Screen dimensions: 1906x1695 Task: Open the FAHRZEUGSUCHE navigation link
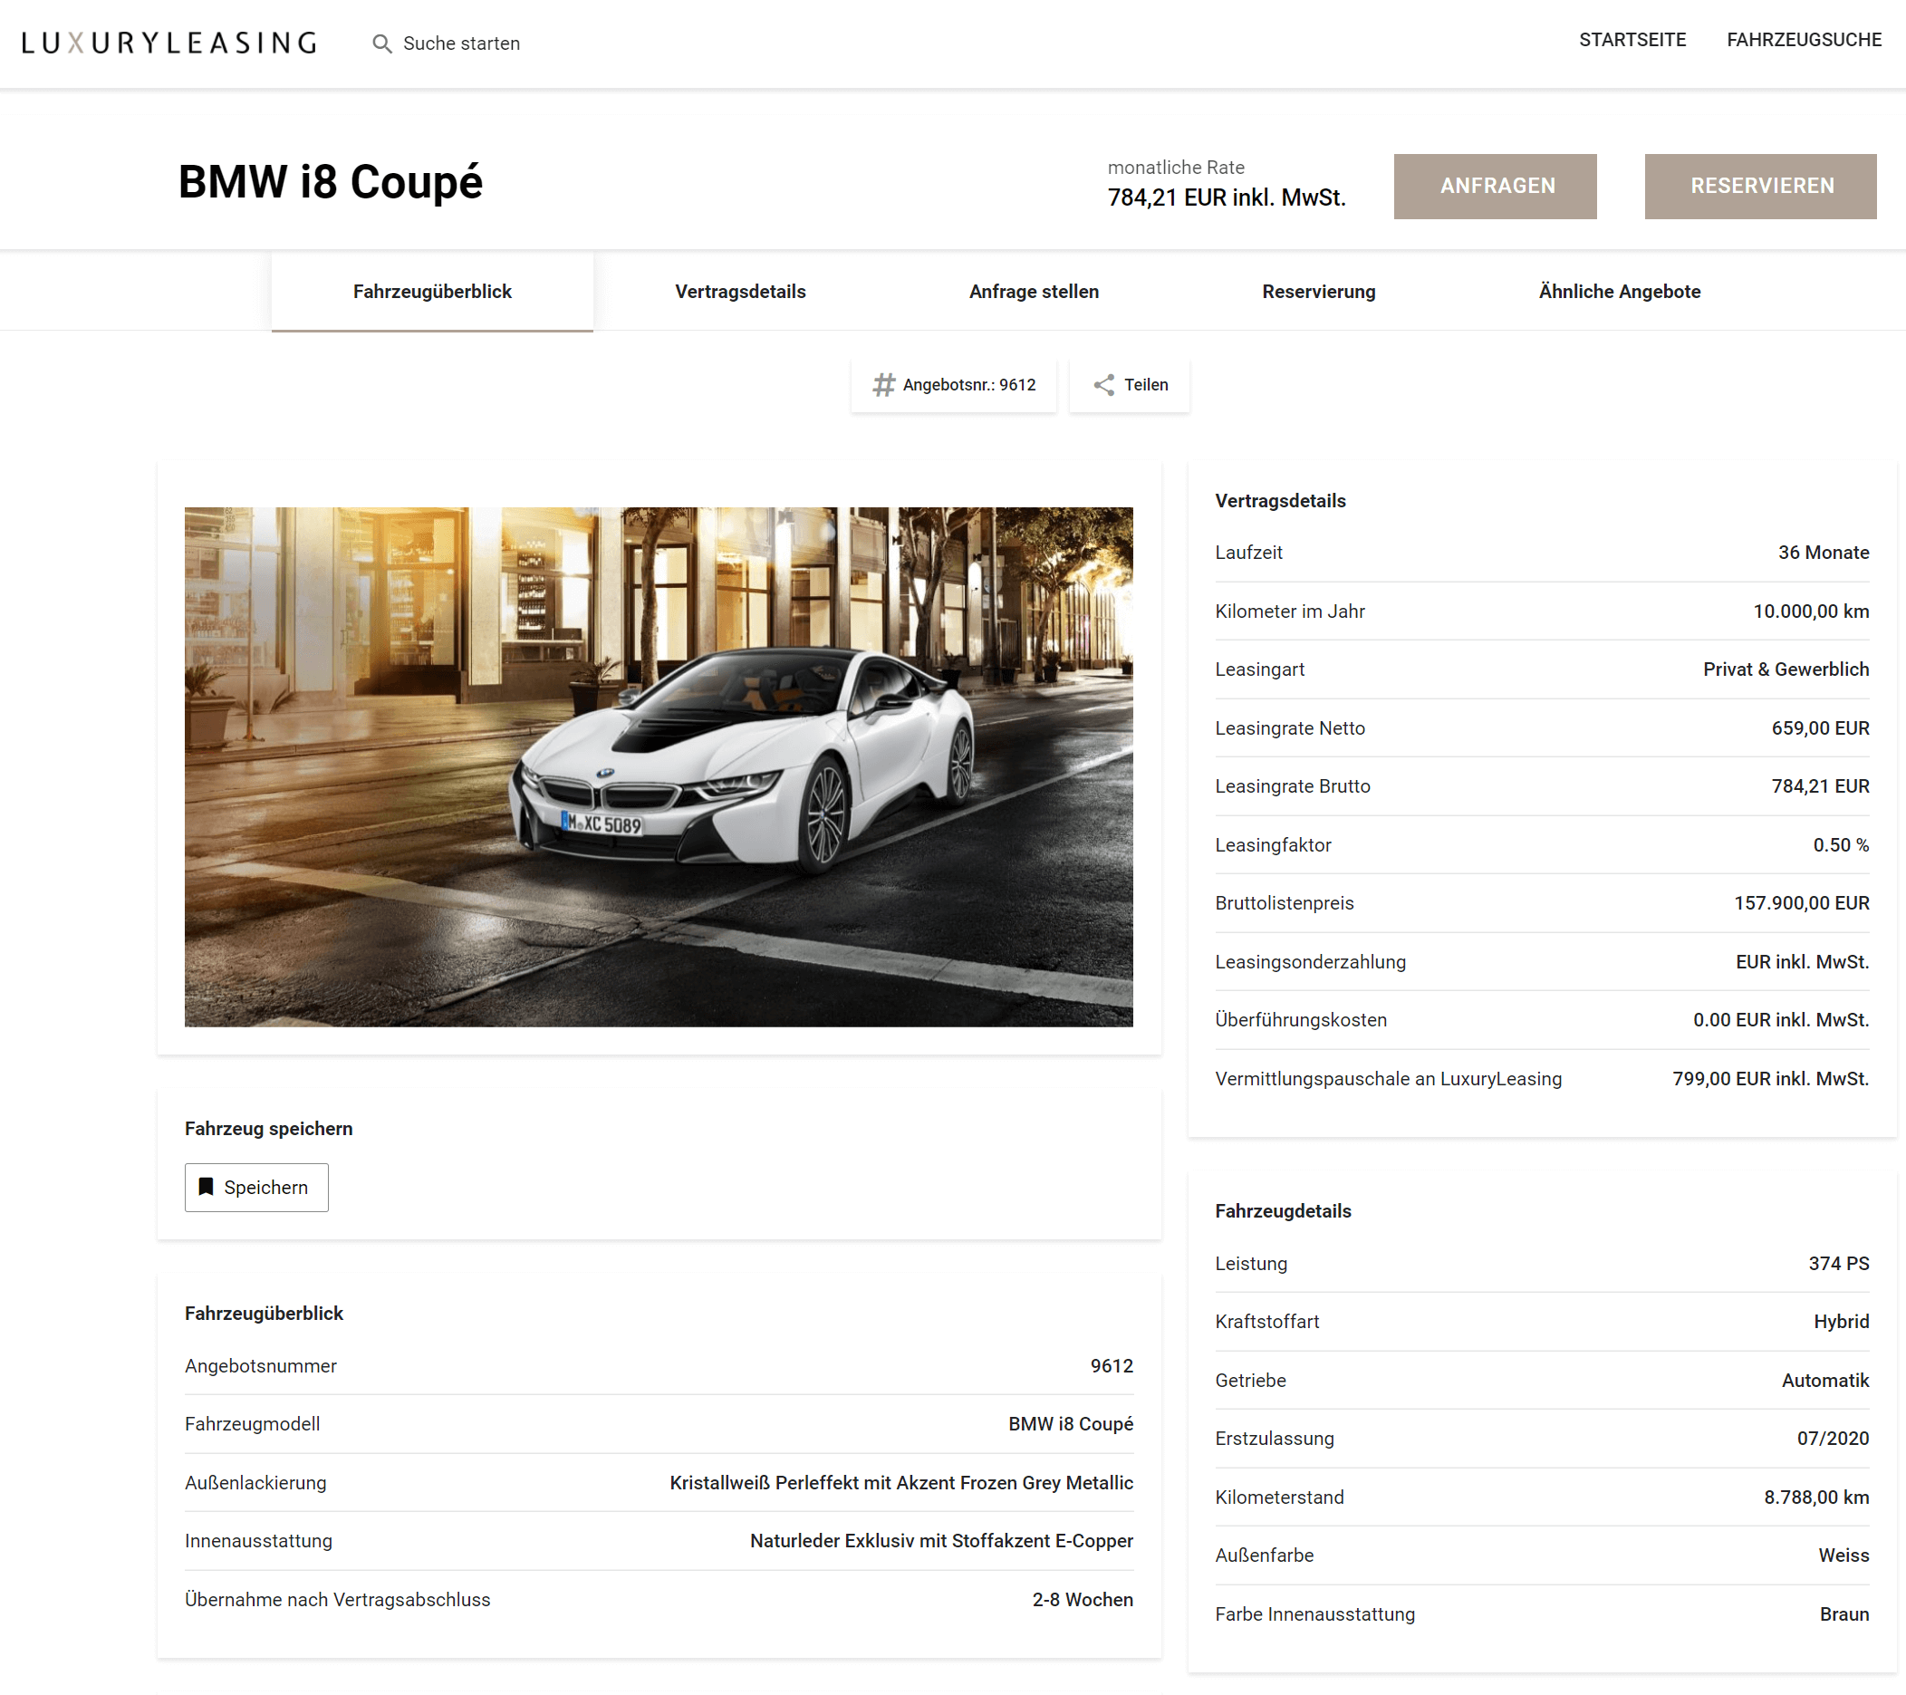coord(1804,40)
